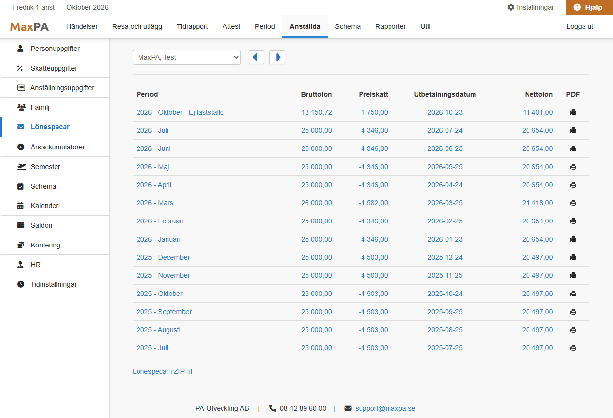Print PDF for 2026 - Juli payslip
613x418 pixels.
pyautogui.click(x=573, y=130)
